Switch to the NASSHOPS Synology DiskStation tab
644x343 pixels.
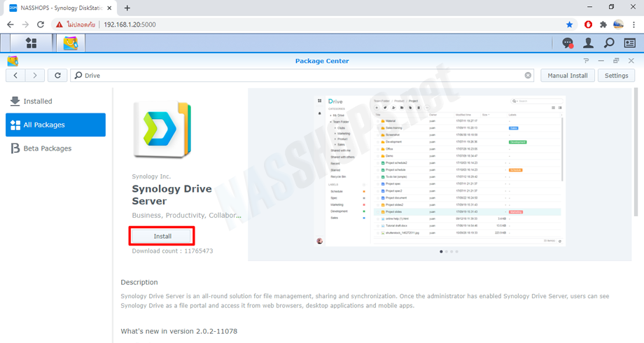click(61, 8)
